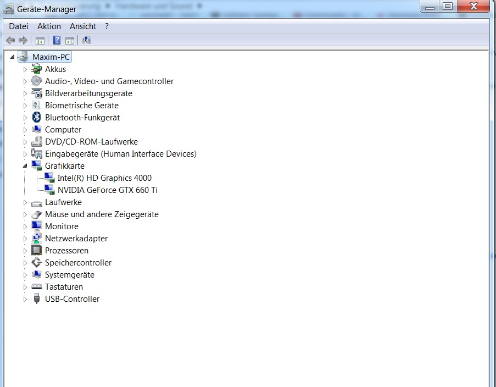
Task: Maximize the Geräte-Manager window
Action: tap(448, 6)
